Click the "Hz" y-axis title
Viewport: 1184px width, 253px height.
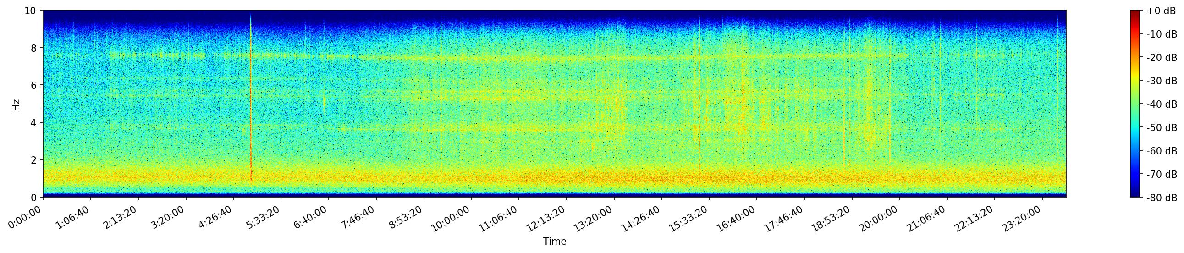16,104
